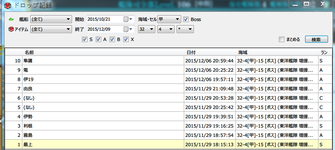The height and width of the screenshot is (150, 335).
Task: Uncheck the X rank checkbox
Action: click(126, 39)
